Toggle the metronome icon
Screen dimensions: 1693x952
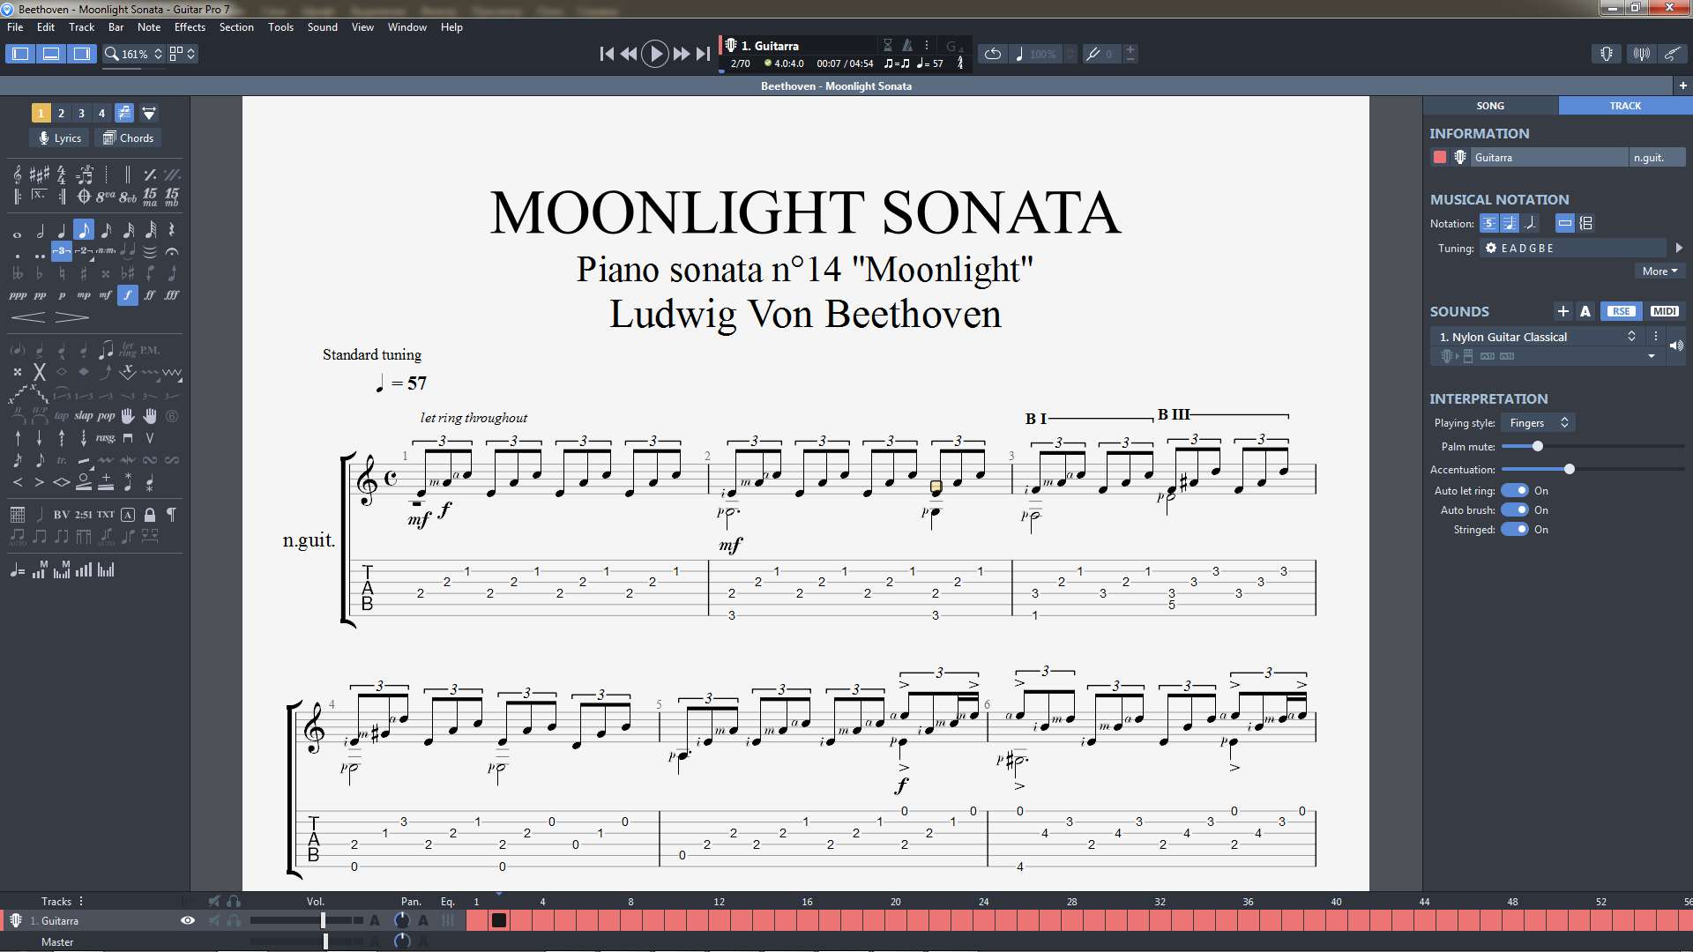tap(907, 45)
